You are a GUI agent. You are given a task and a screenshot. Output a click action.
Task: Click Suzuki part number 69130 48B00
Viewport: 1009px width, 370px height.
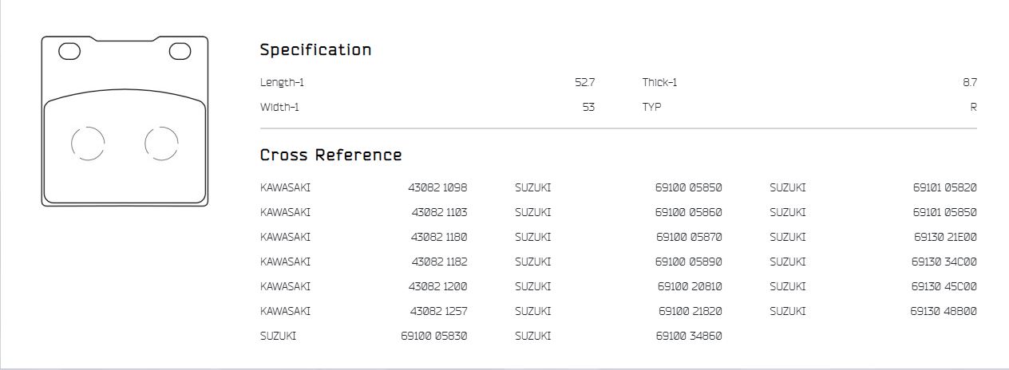tap(944, 312)
